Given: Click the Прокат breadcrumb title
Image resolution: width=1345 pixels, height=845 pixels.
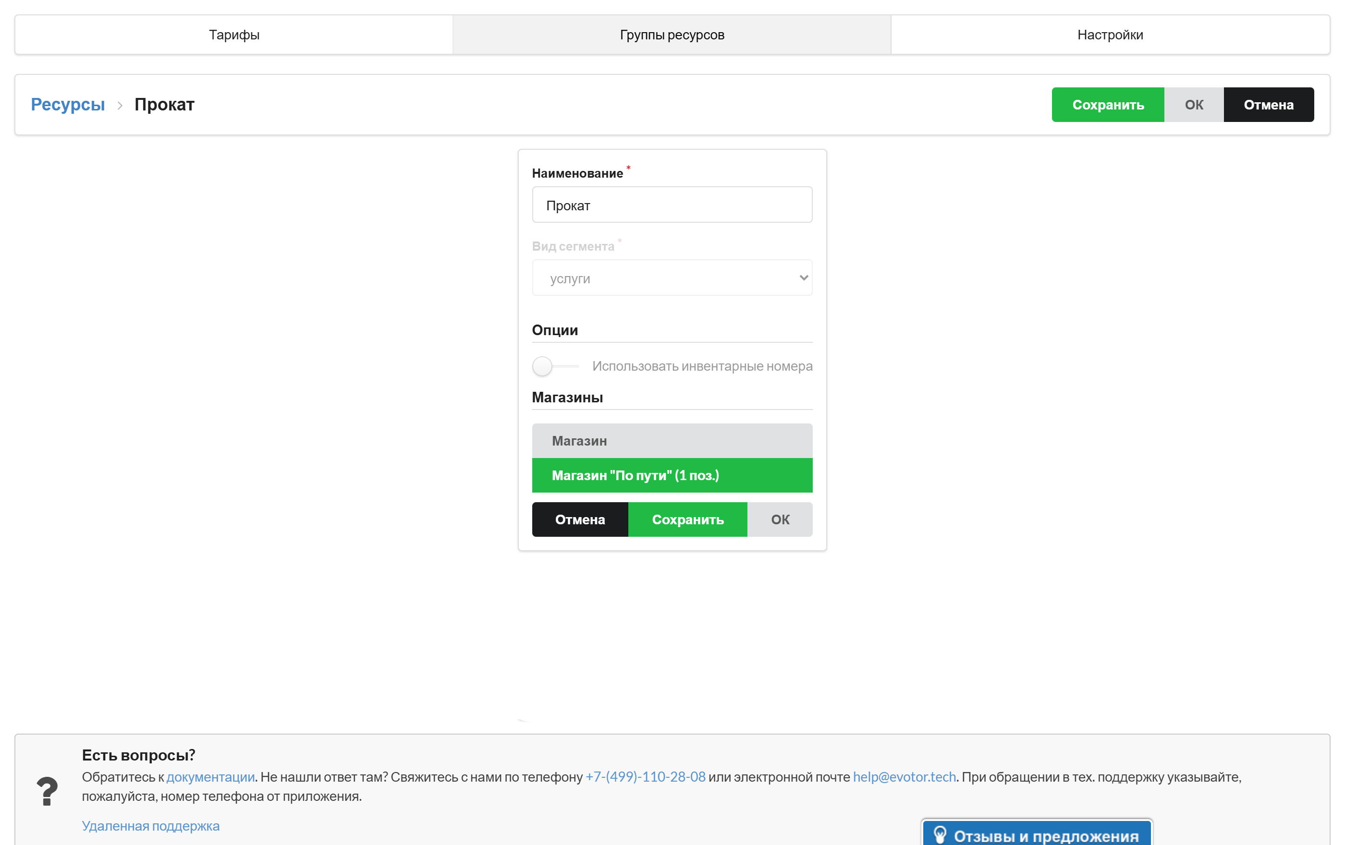Looking at the screenshot, I should (164, 104).
